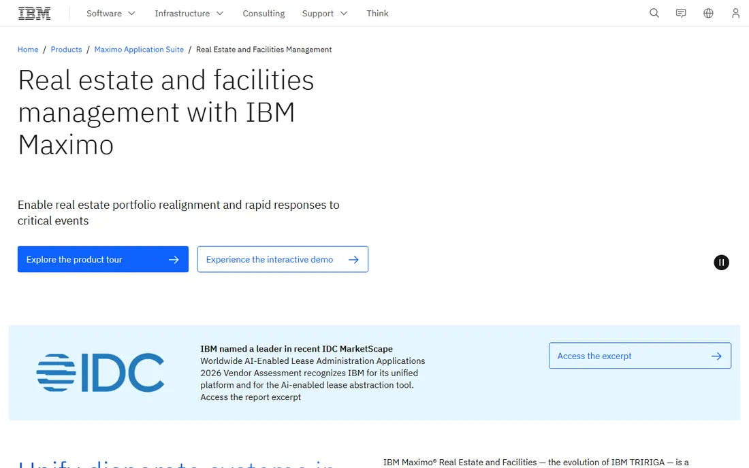This screenshot has width=749, height=468.
Task: Open the Think menu item
Action: coord(377,14)
